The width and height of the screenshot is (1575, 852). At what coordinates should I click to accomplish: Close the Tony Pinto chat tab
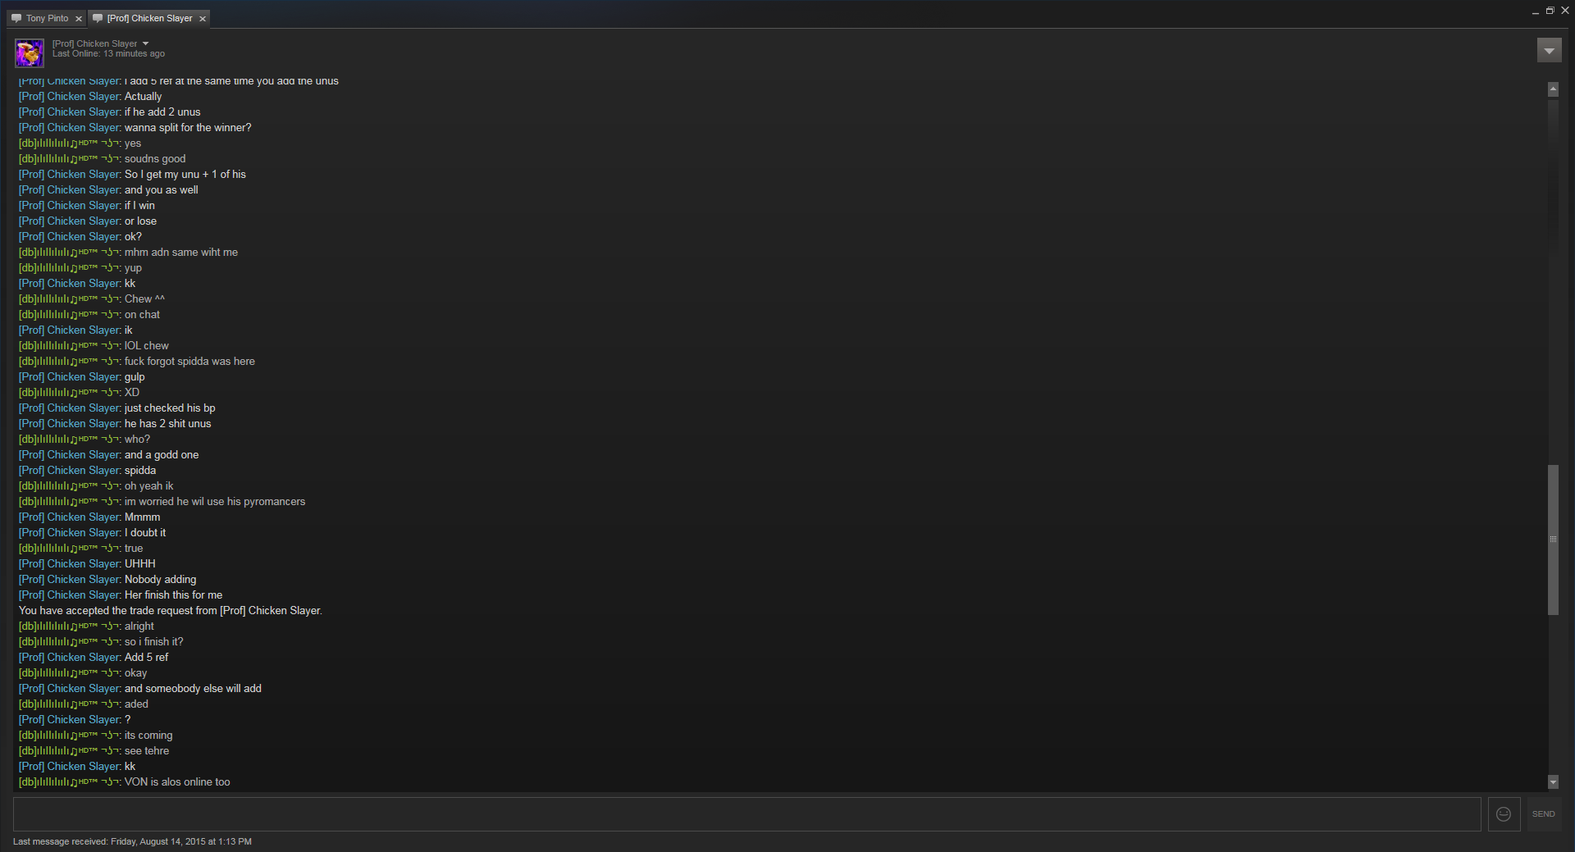click(x=79, y=18)
